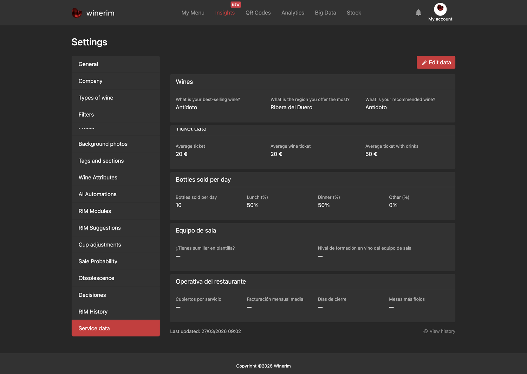Image resolution: width=527 pixels, height=374 pixels.
Task: Select AI Automations in sidebar
Action: (x=116, y=194)
